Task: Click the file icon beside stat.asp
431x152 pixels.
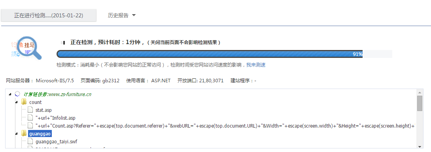Action: point(30,110)
